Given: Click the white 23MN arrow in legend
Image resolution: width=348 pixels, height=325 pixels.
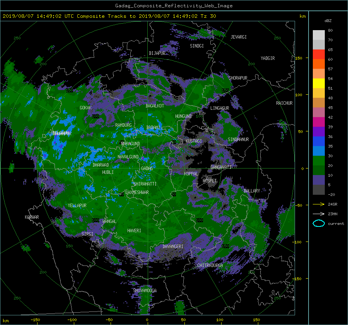Looking at the screenshot, I should click(x=319, y=214).
